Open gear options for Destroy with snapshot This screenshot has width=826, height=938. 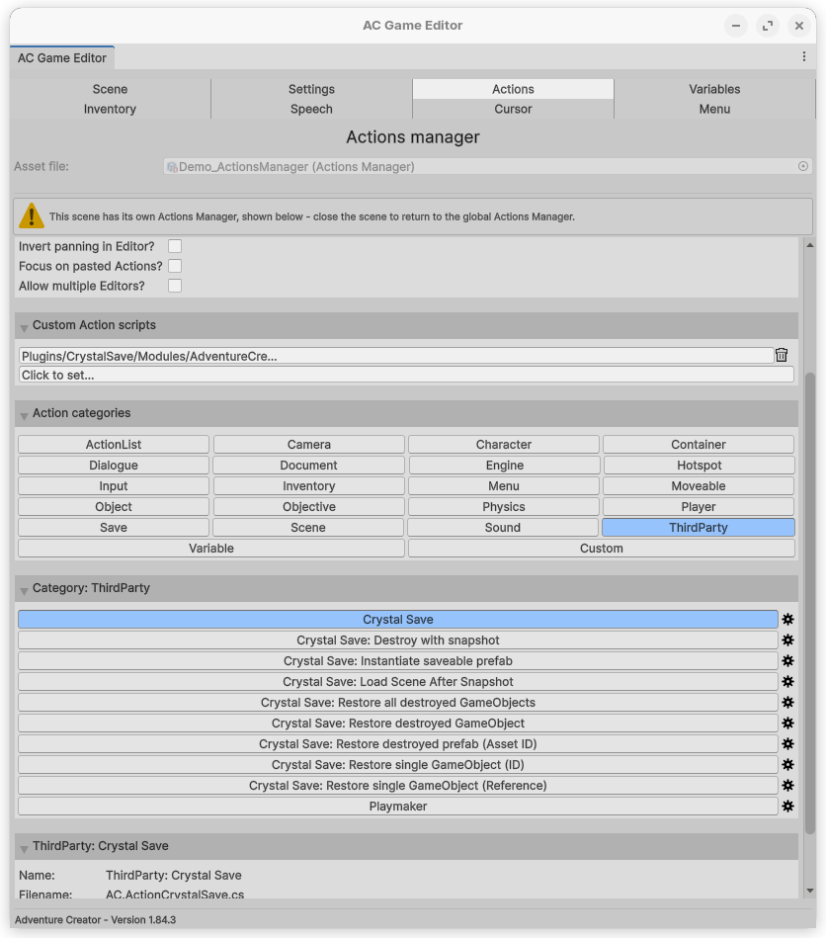(787, 640)
